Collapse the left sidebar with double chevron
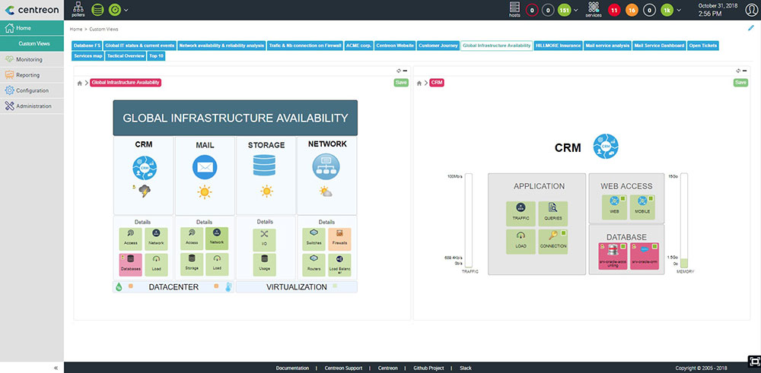Screen dimensions: 761x373 56,368
